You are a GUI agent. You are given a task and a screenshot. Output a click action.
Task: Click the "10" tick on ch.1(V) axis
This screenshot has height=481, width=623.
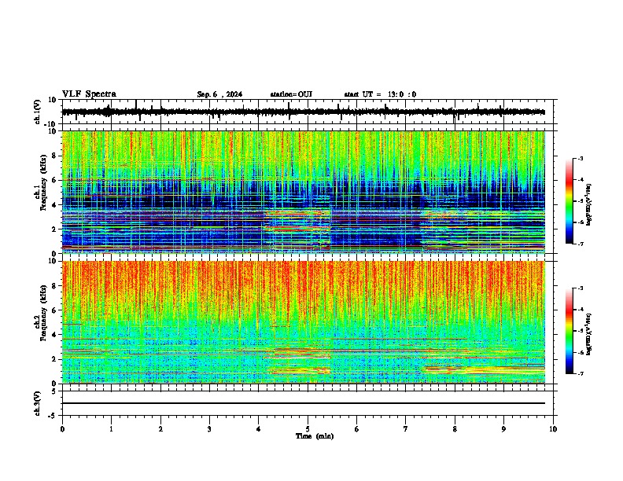point(53,100)
